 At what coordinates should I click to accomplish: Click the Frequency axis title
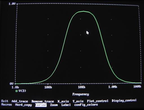81,94
